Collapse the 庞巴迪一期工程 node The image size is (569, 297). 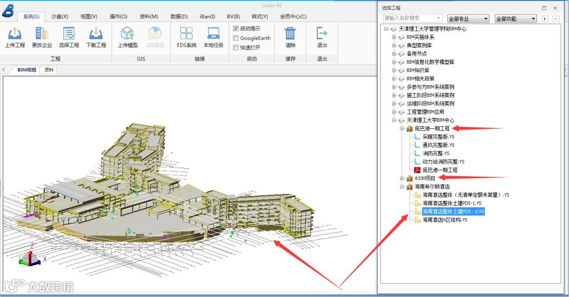pyautogui.click(x=401, y=129)
